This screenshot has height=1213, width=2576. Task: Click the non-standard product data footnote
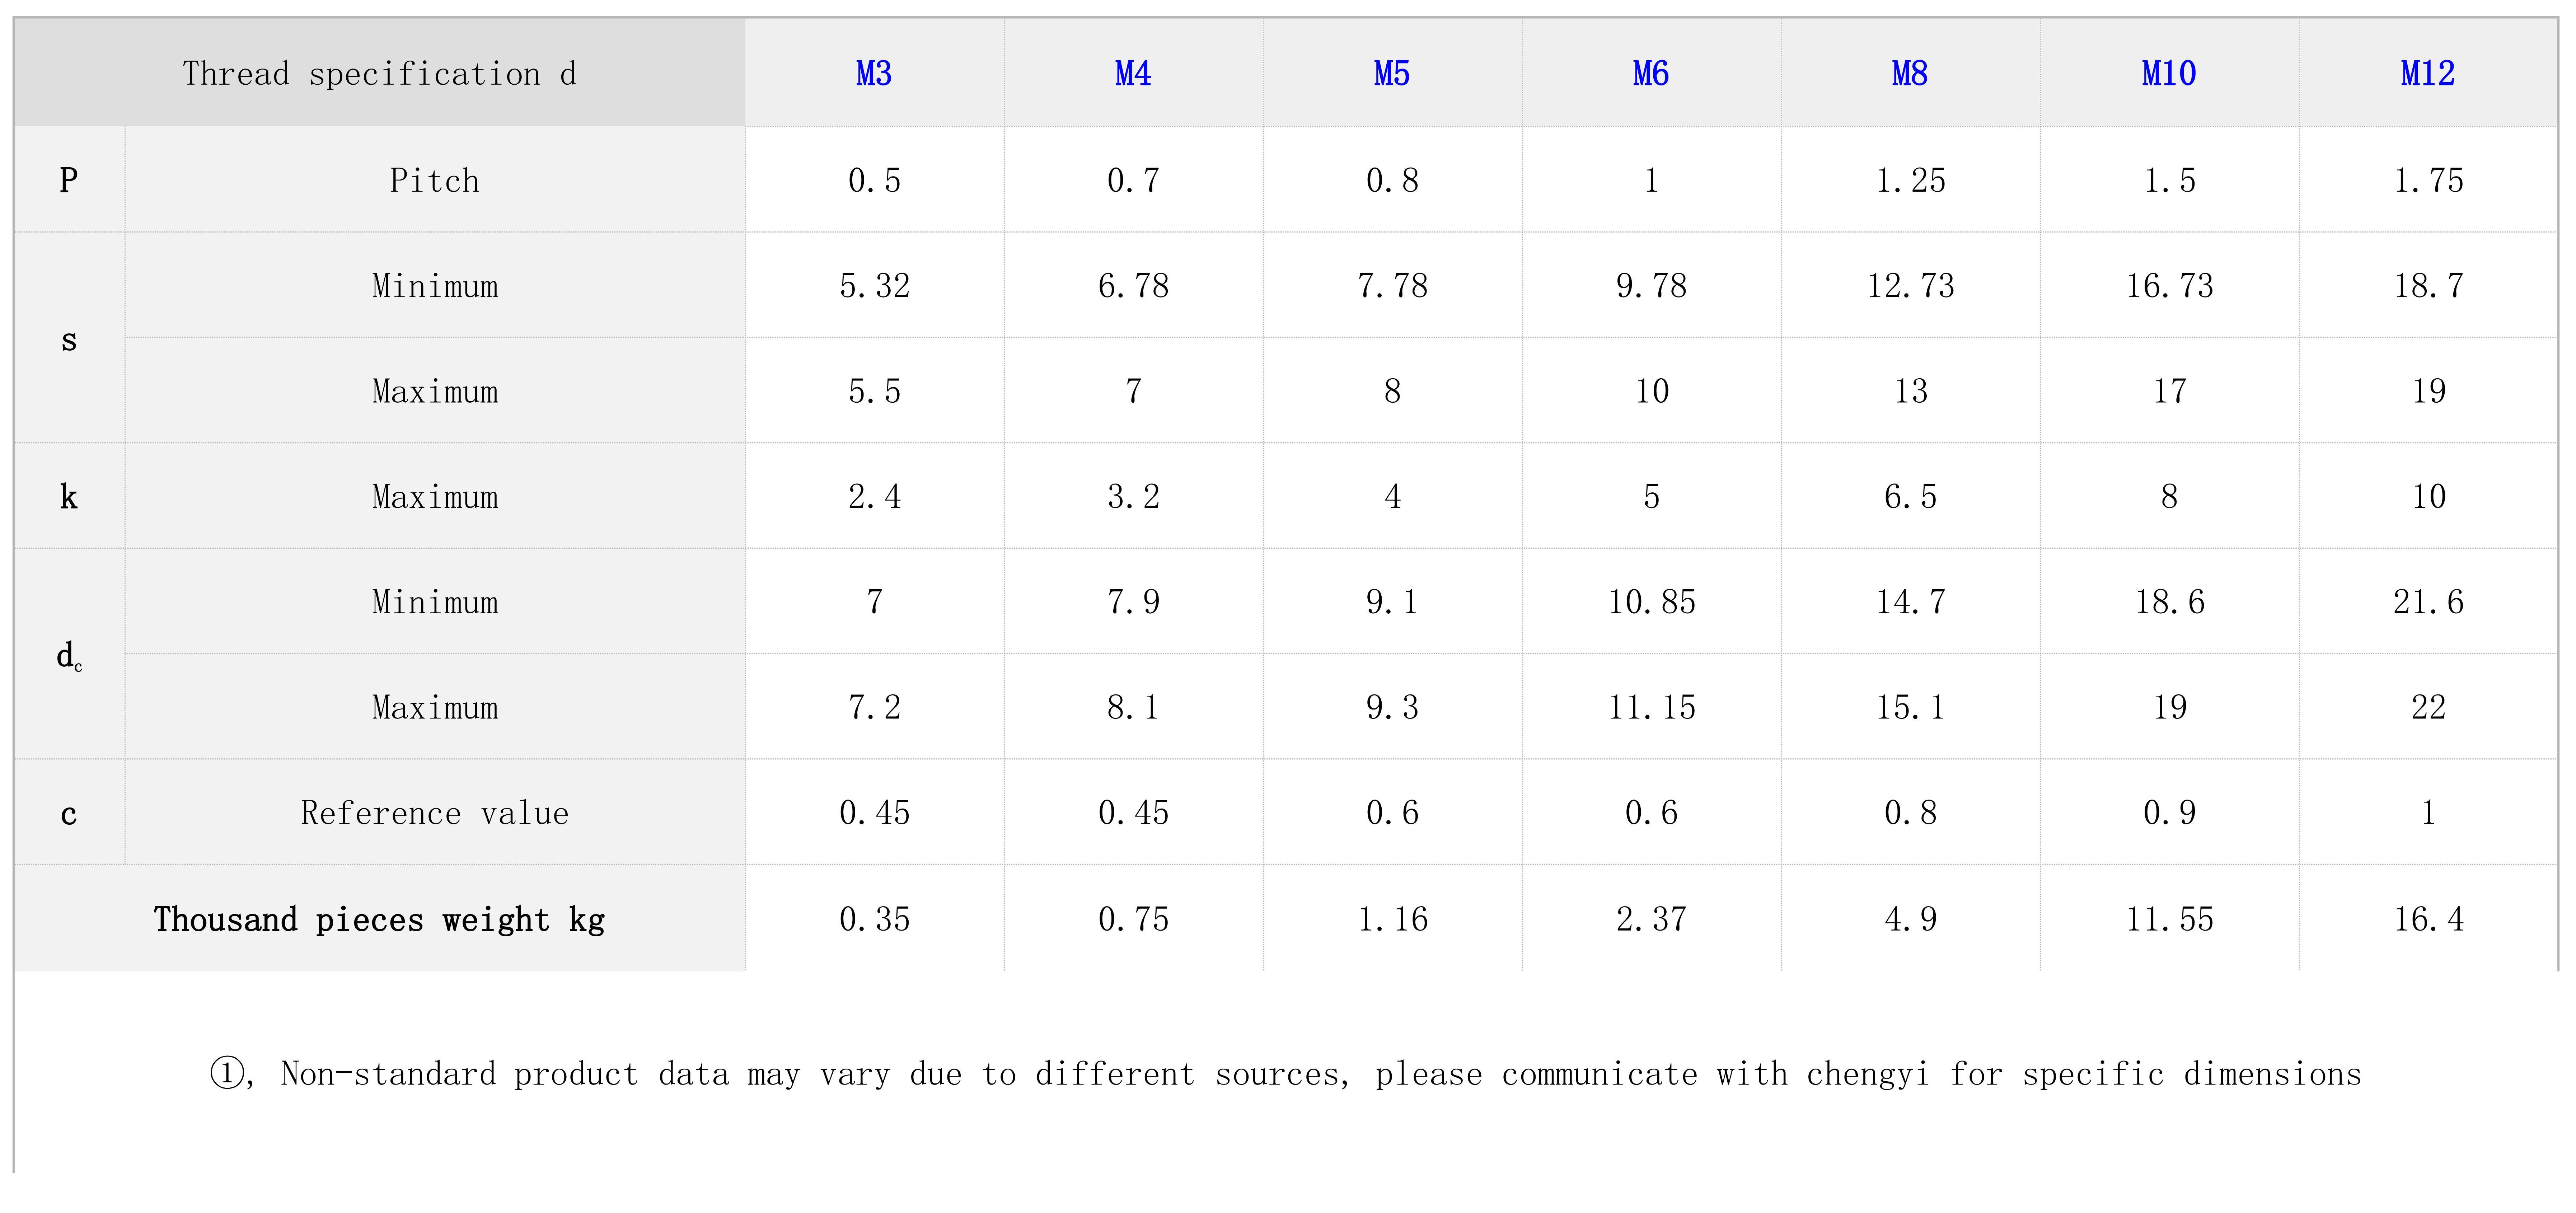1286,1074
